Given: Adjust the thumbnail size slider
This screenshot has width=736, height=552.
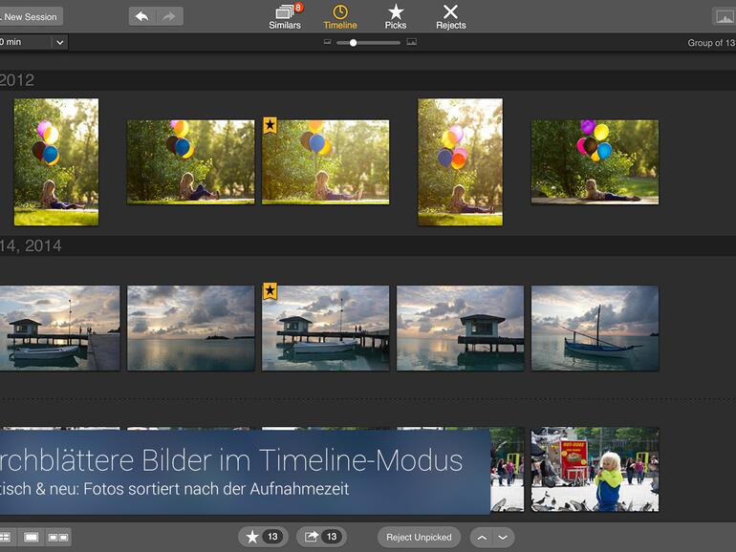Looking at the screenshot, I should [354, 43].
